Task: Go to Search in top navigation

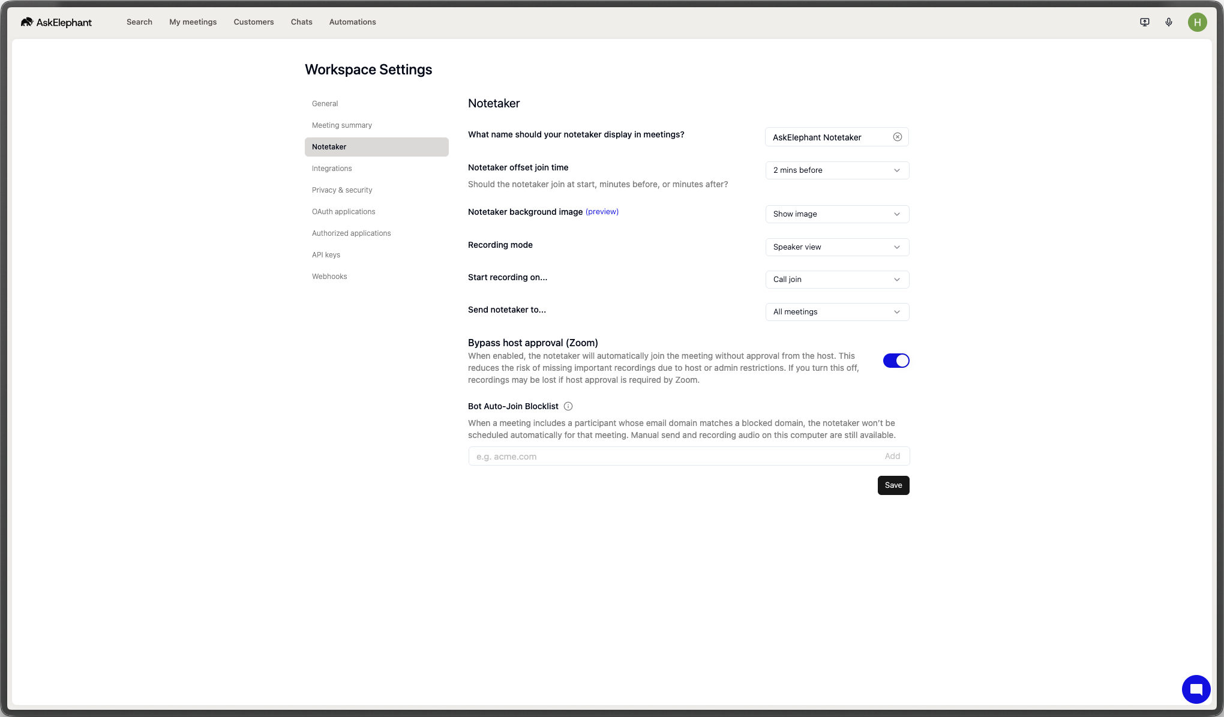Action: click(139, 22)
